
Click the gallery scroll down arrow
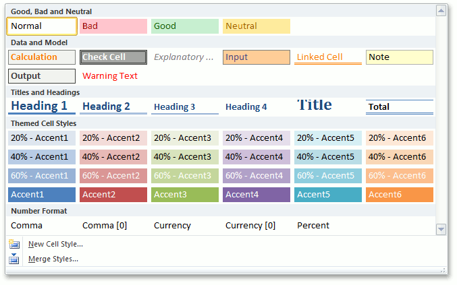coord(441,230)
